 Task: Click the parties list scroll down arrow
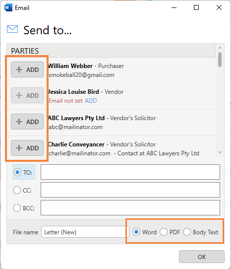220,152
